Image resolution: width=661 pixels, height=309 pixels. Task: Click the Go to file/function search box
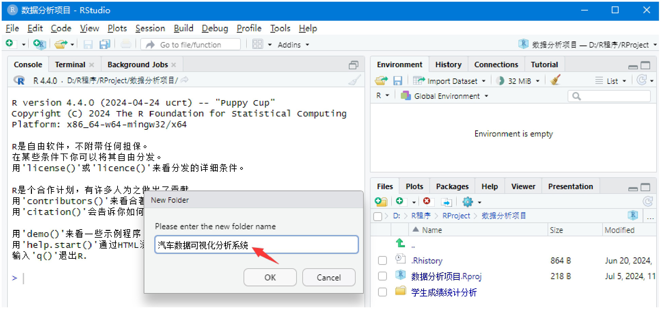(191, 44)
